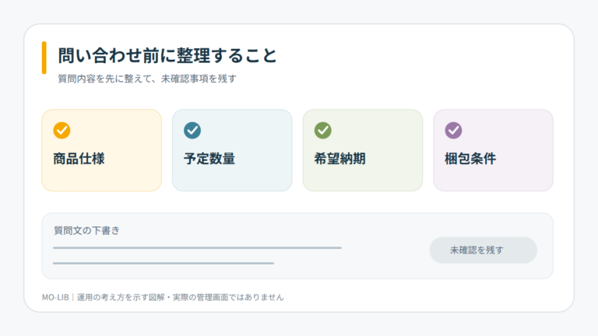Select the 希望納期 card label

click(339, 159)
